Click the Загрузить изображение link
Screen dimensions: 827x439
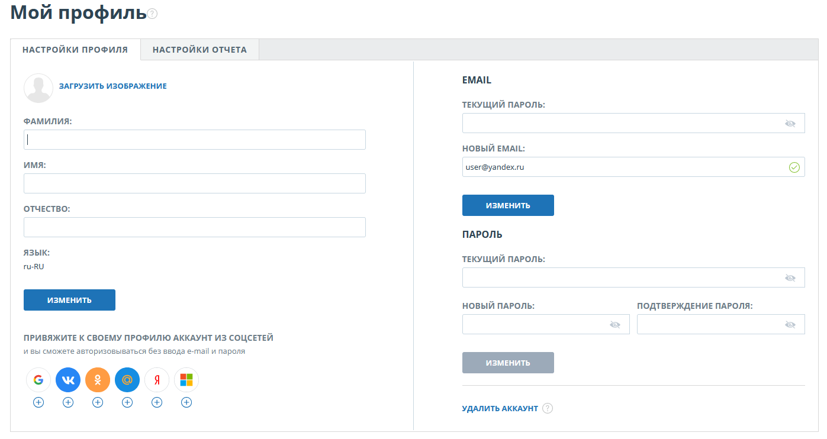click(112, 86)
